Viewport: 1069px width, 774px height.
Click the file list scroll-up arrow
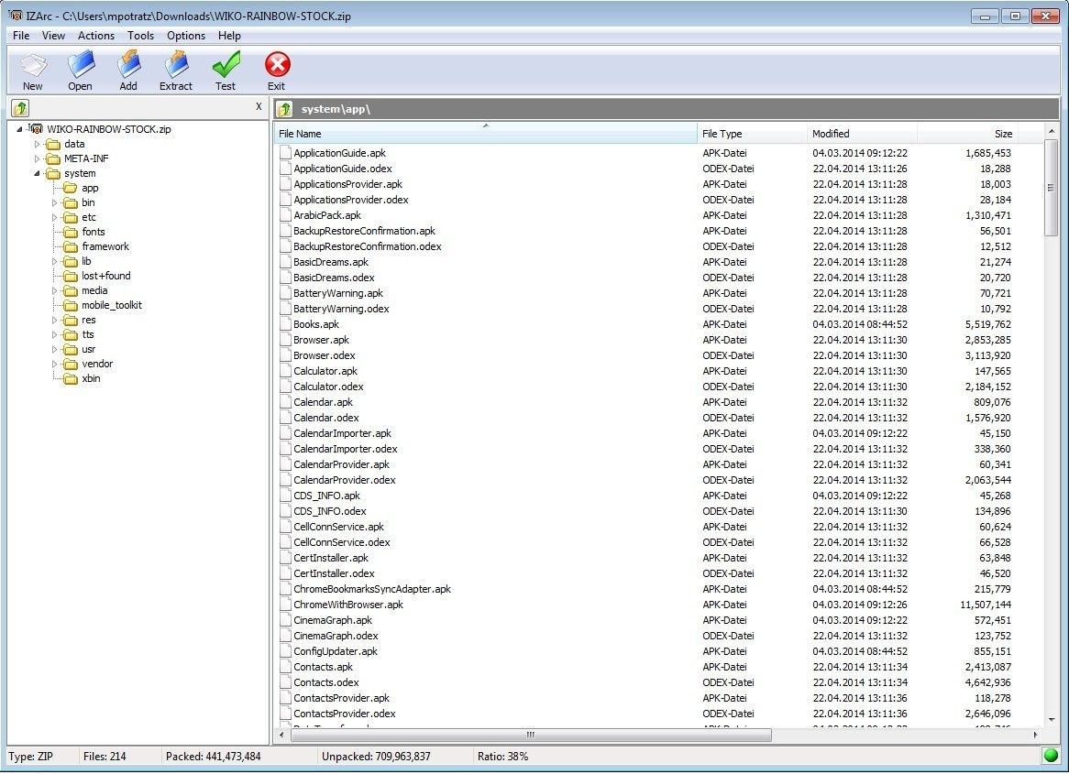click(x=1051, y=130)
